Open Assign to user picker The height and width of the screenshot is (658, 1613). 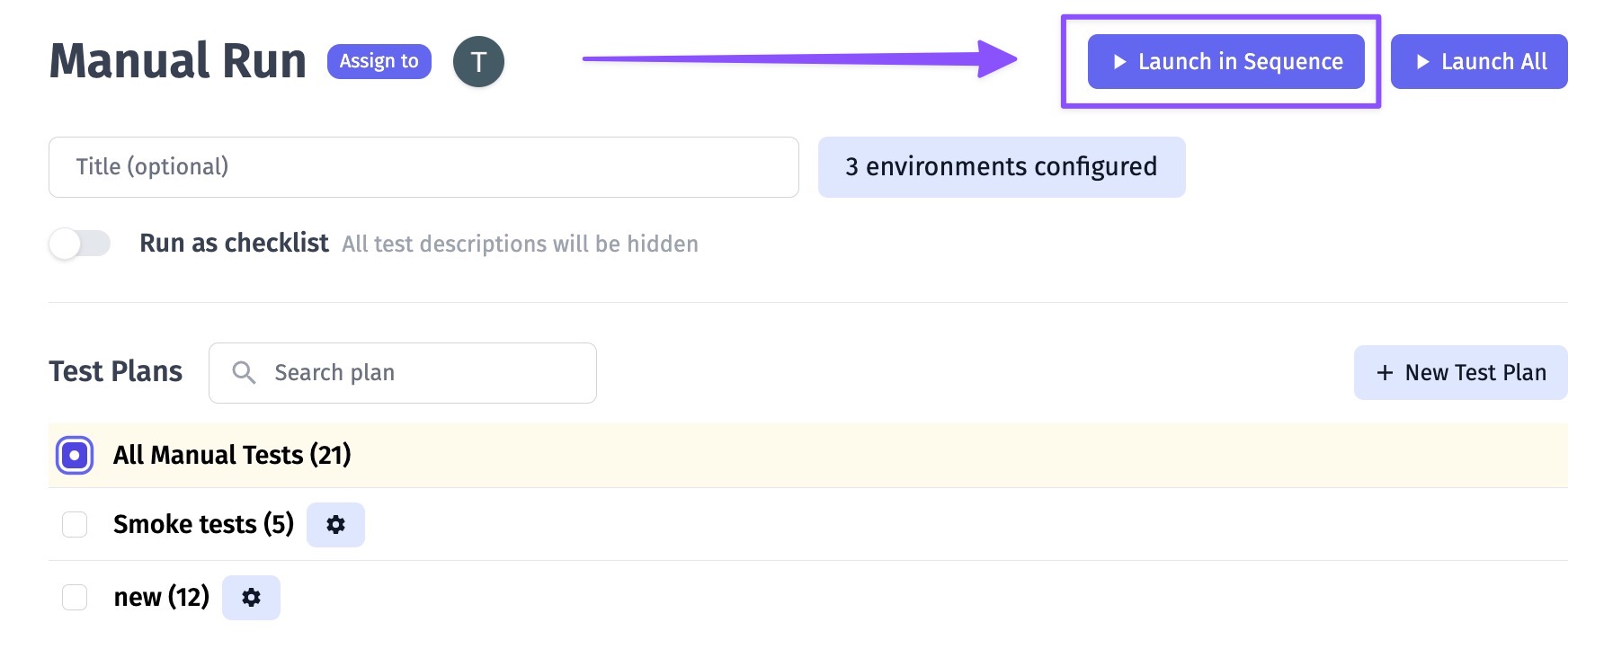[379, 62]
